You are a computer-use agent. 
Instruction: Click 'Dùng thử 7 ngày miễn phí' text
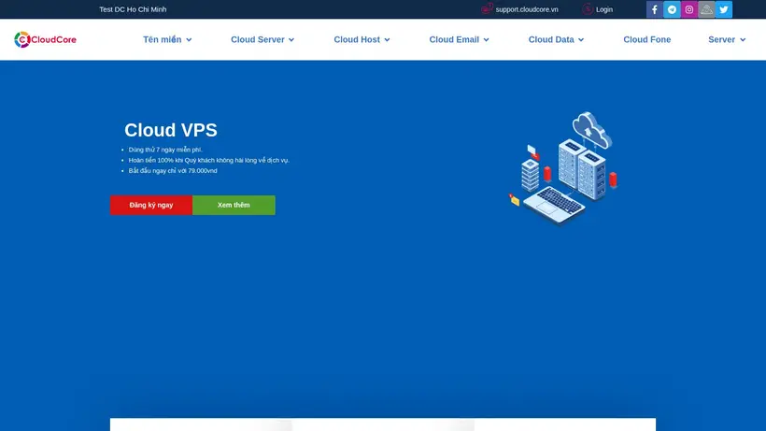tap(165, 150)
